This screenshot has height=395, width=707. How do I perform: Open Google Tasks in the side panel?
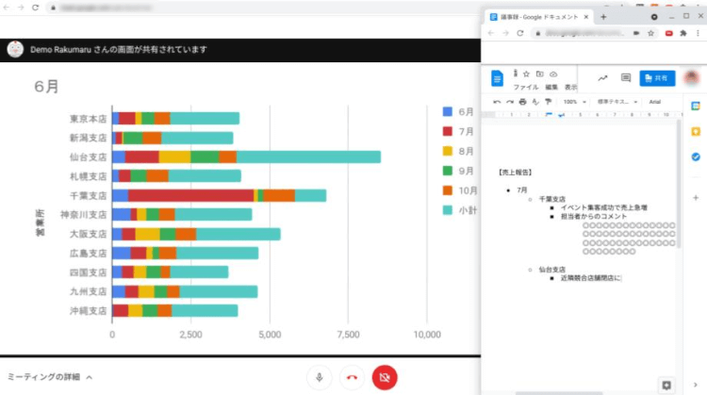696,156
